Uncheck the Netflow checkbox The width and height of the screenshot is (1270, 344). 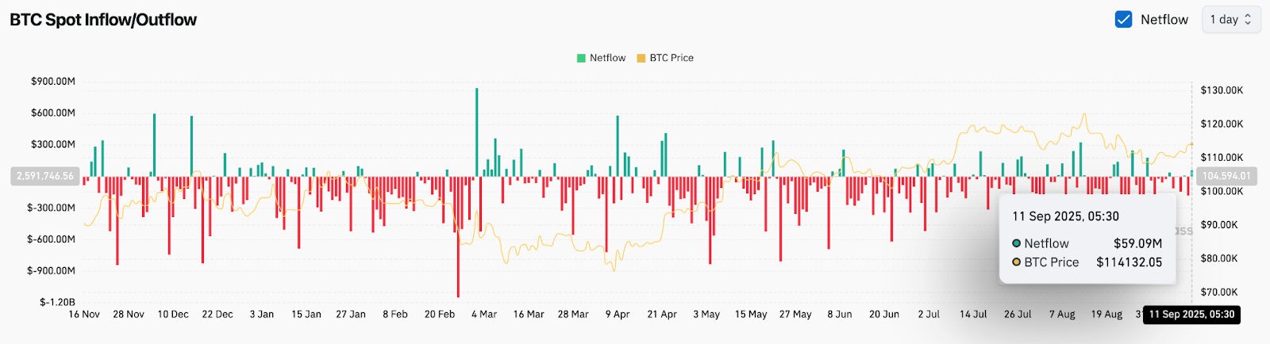tap(1123, 20)
